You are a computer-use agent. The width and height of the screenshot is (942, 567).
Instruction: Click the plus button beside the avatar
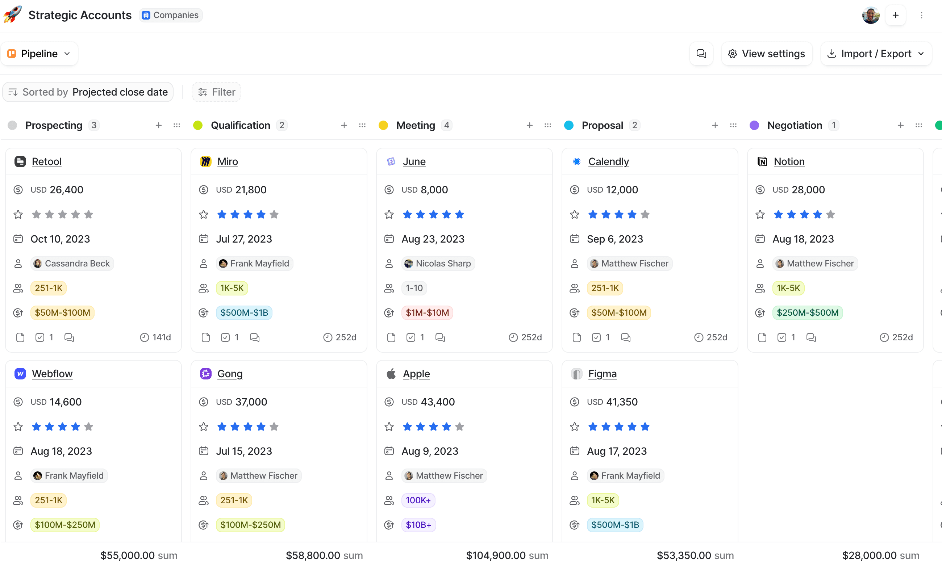[x=895, y=15]
